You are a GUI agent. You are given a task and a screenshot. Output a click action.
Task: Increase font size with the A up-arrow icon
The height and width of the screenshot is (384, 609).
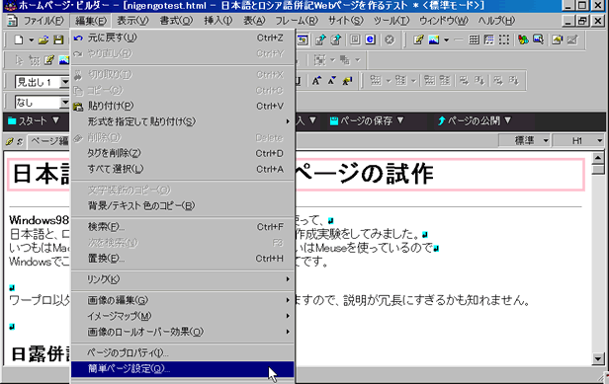tap(316, 81)
